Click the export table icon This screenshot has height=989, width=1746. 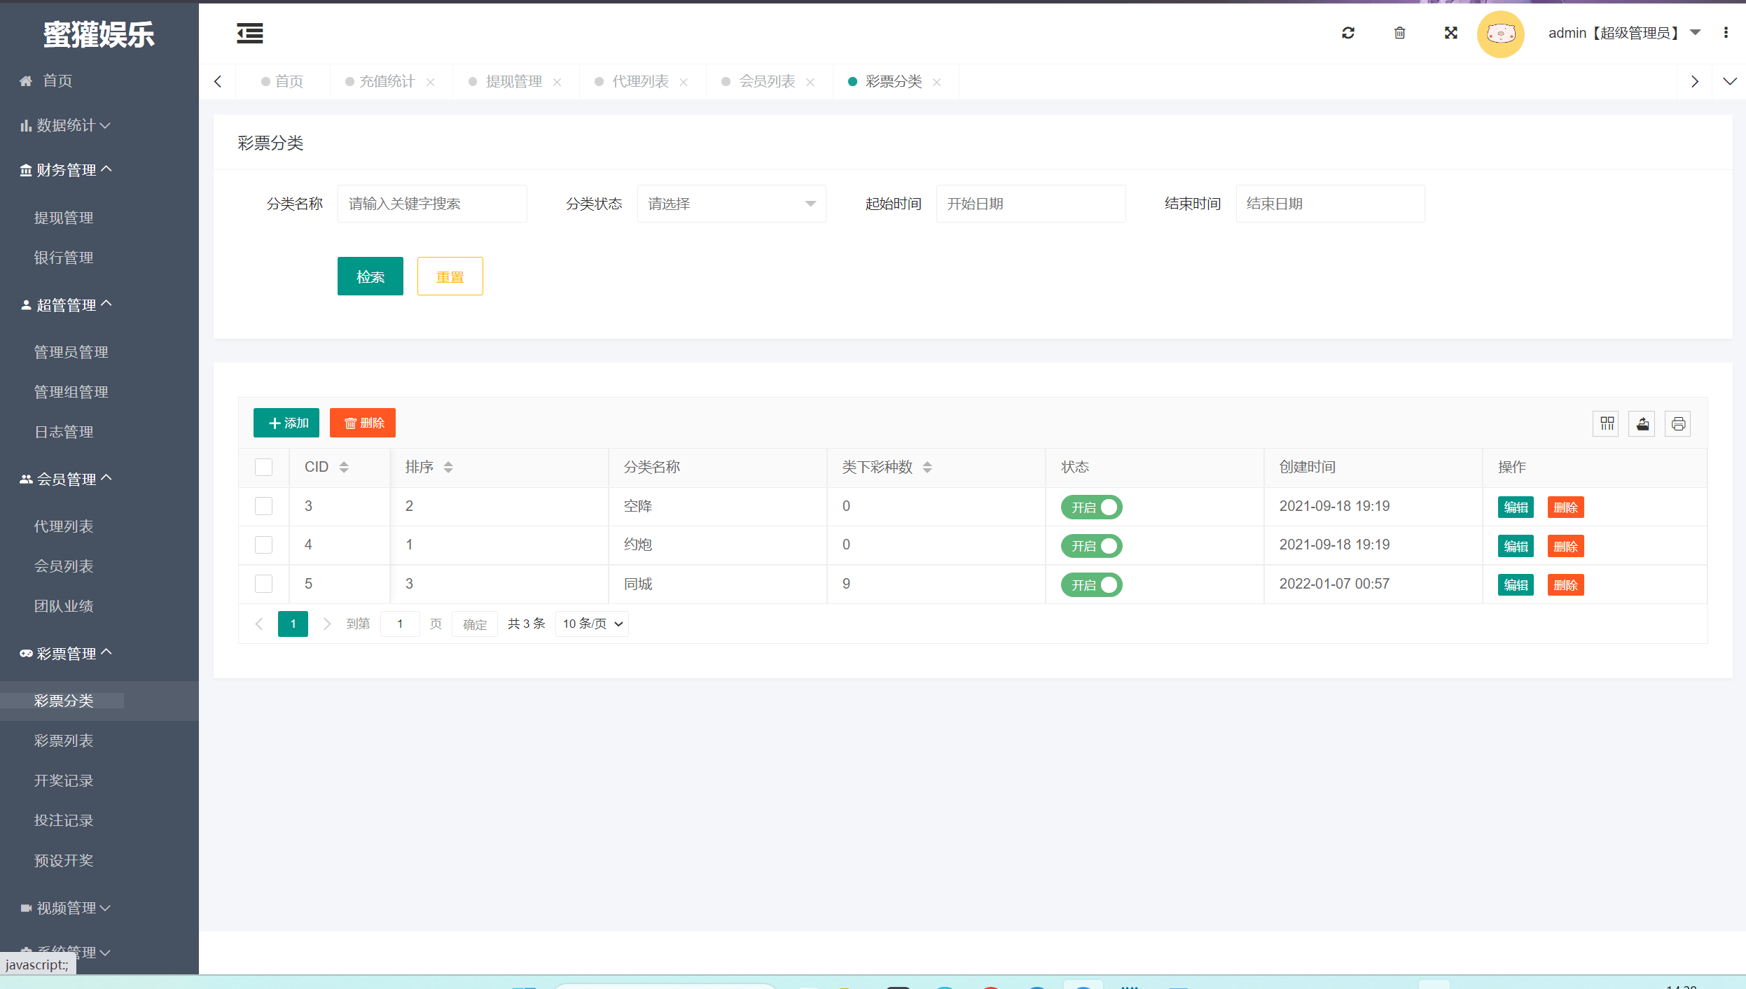pyautogui.click(x=1642, y=423)
